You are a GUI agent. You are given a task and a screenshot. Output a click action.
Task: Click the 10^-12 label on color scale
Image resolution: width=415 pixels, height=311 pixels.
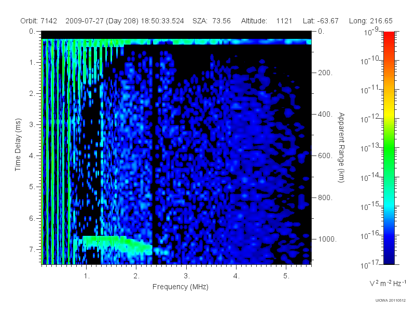tap(370, 118)
